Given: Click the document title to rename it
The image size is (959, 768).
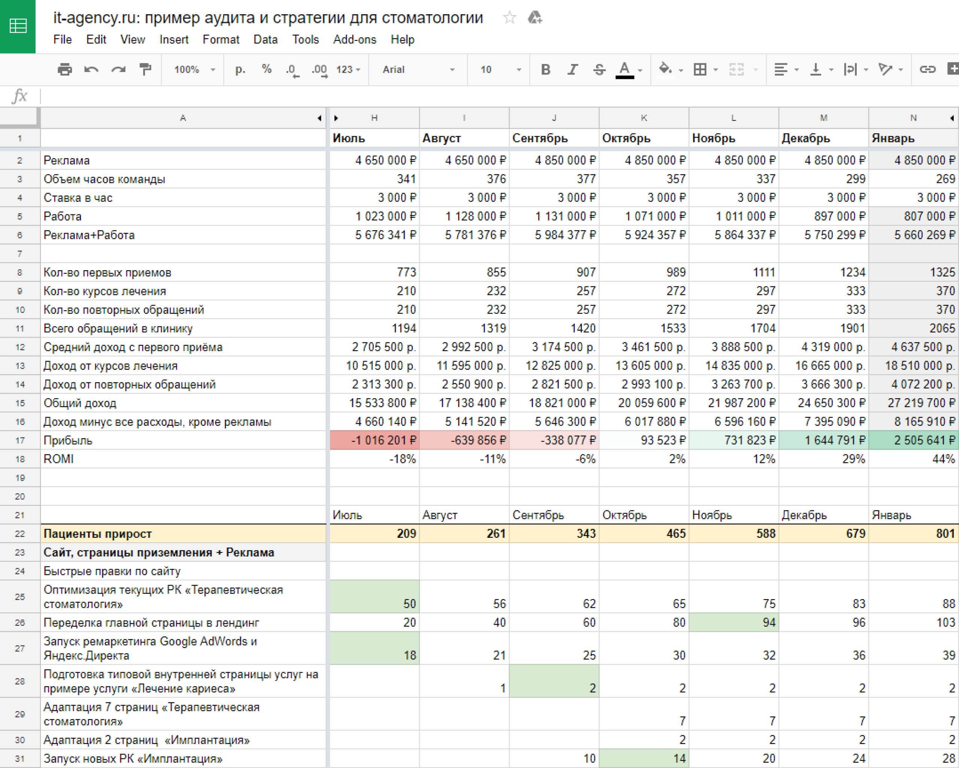Looking at the screenshot, I should (x=268, y=17).
